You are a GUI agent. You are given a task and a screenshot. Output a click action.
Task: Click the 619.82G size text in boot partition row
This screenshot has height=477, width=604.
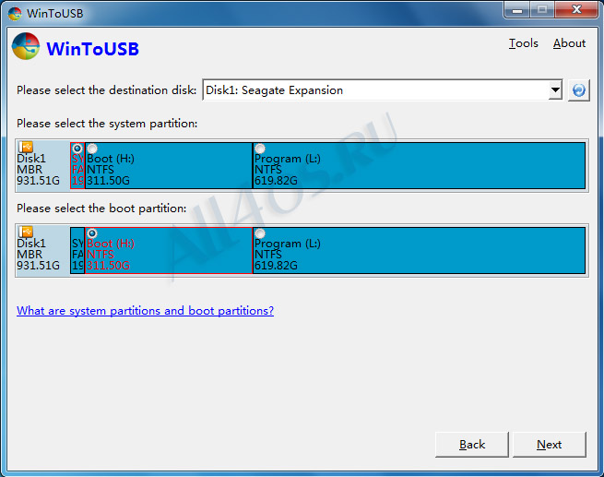276,265
